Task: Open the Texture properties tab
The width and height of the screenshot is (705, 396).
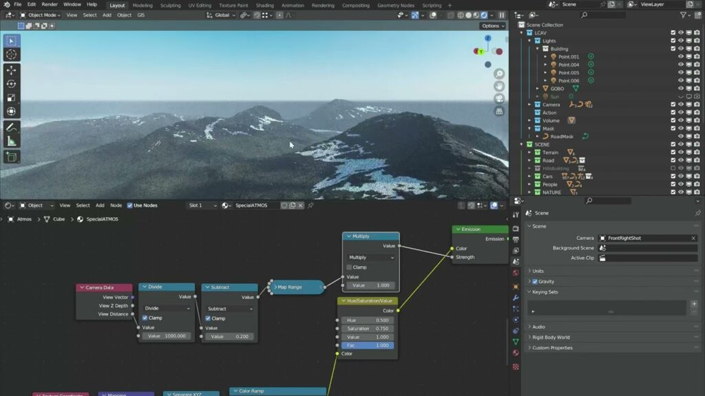Action: (x=516, y=367)
